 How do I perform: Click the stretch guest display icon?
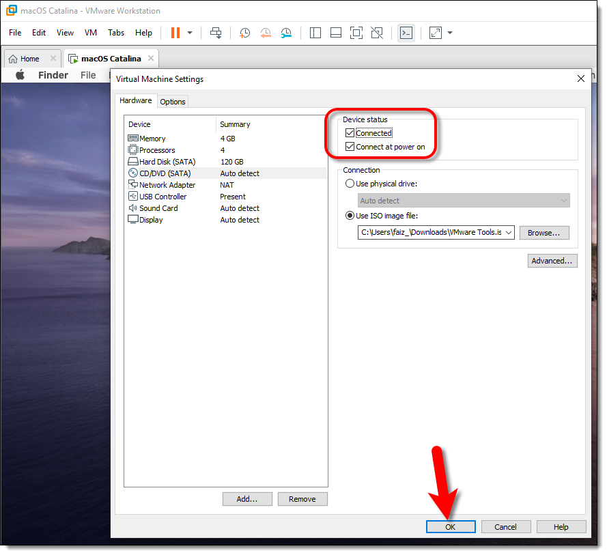[x=436, y=33]
